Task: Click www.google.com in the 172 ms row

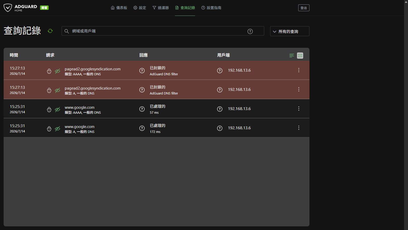Action: pyautogui.click(x=80, y=127)
